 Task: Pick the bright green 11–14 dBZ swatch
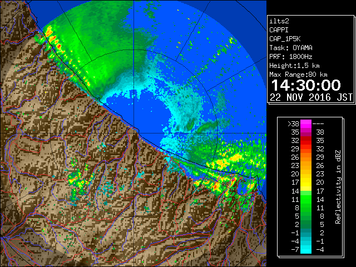point(306,199)
